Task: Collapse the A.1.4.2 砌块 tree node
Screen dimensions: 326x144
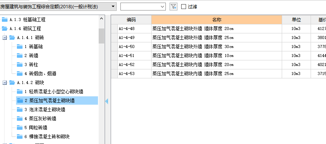Action: tap(5, 83)
